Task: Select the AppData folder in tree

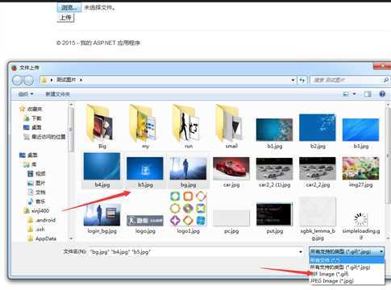Action: pos(42,238)
